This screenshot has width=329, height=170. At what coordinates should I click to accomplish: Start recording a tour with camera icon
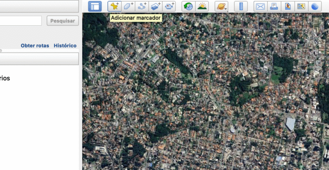pos(169,6)
